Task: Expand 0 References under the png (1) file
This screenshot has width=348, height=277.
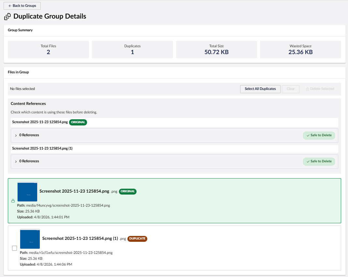Action: [16, 161]
